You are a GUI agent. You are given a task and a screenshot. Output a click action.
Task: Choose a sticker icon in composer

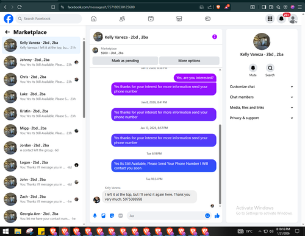point(112,216)
